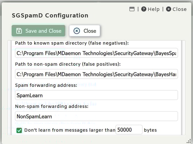This screenshot has width=193, height=144.
Task: Focus the Non-spam forwarding address field
Action: click(96, 116)
